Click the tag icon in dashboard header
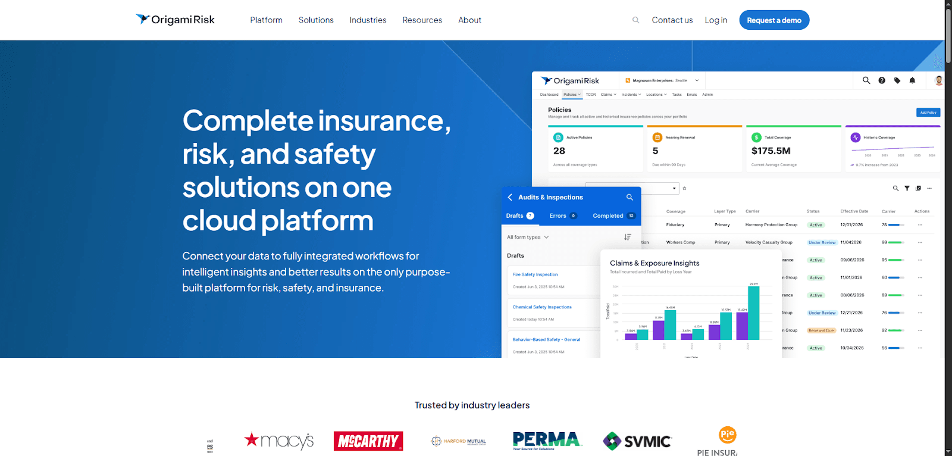The width and height of the screenshot is (952, 456). pyautogui.click(x=897, y=80)
